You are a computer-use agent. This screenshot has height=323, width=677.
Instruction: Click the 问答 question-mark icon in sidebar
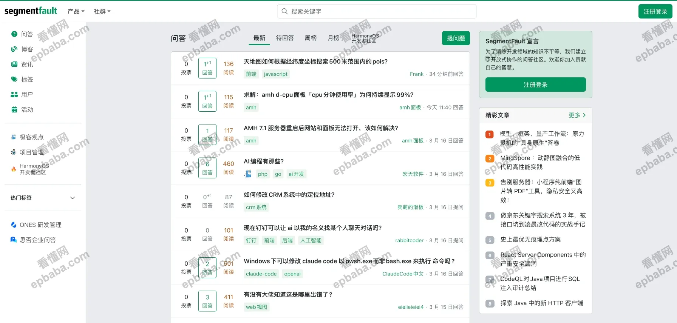[14, 34]
